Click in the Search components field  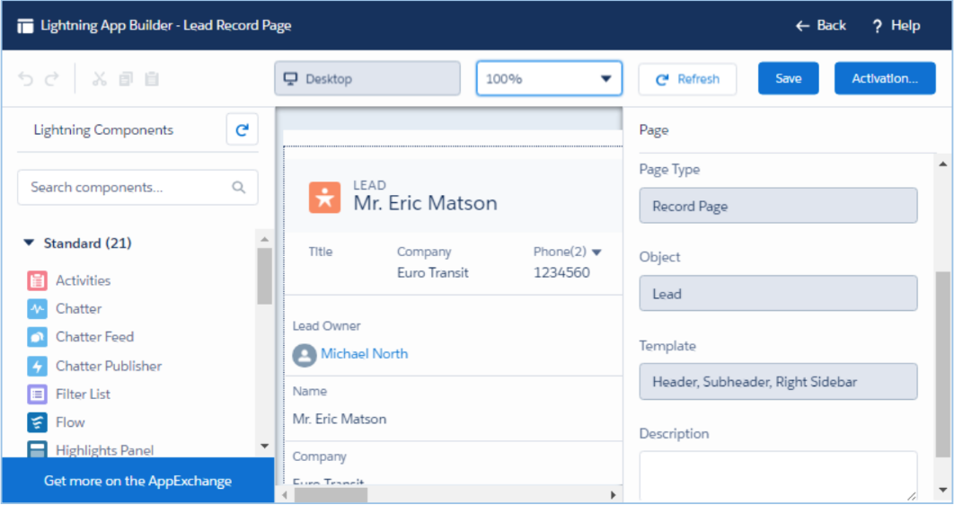[126, 188]
